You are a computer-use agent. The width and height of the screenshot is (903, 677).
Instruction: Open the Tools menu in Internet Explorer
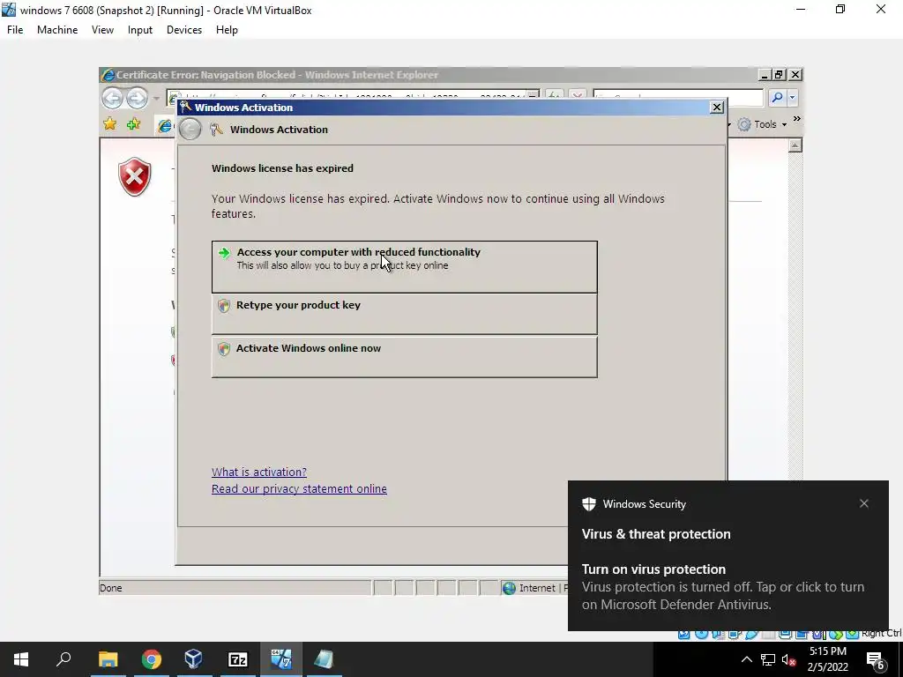763,124
